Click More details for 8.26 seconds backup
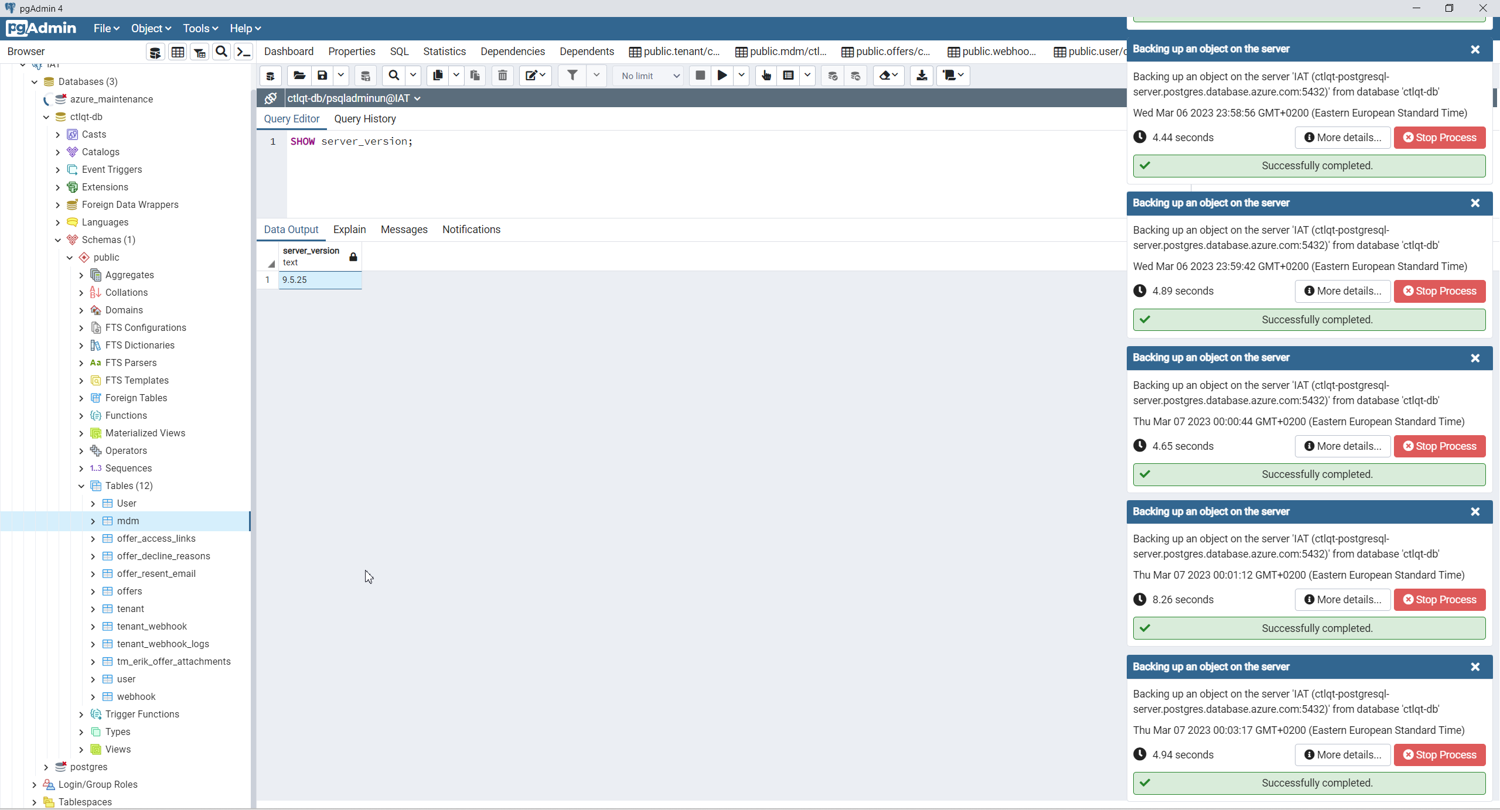 pyautogui.click(x=1342, y=600)
